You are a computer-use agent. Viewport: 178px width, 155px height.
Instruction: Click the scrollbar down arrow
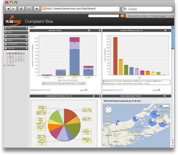[173, 146]
